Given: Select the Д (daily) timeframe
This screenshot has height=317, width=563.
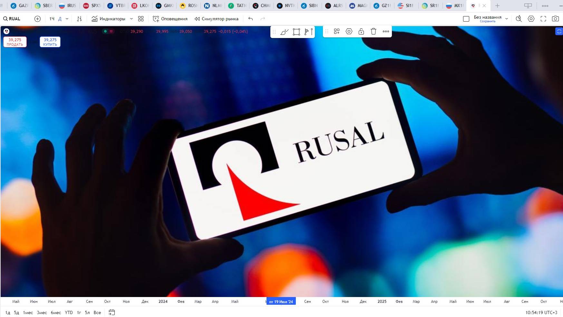Looking at the screenshot, I should point(60,19).
